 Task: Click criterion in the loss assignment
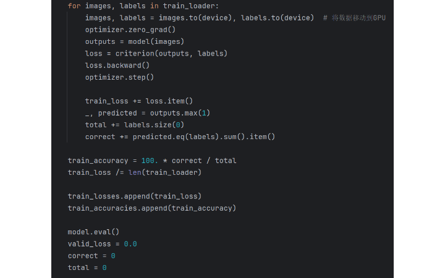click(x=137, y=54)
